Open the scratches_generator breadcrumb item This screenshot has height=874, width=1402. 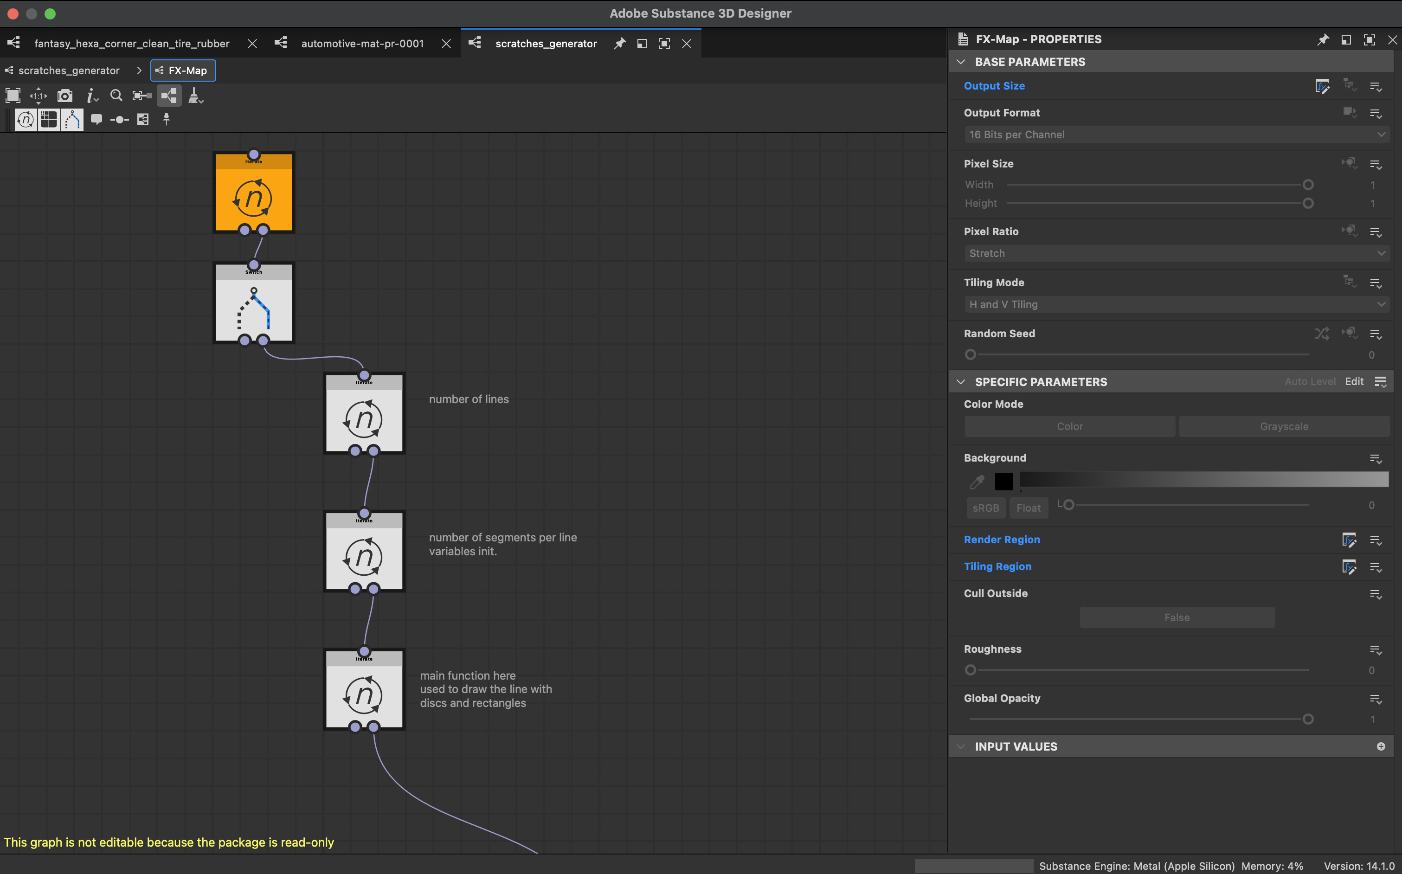[69, 71]
